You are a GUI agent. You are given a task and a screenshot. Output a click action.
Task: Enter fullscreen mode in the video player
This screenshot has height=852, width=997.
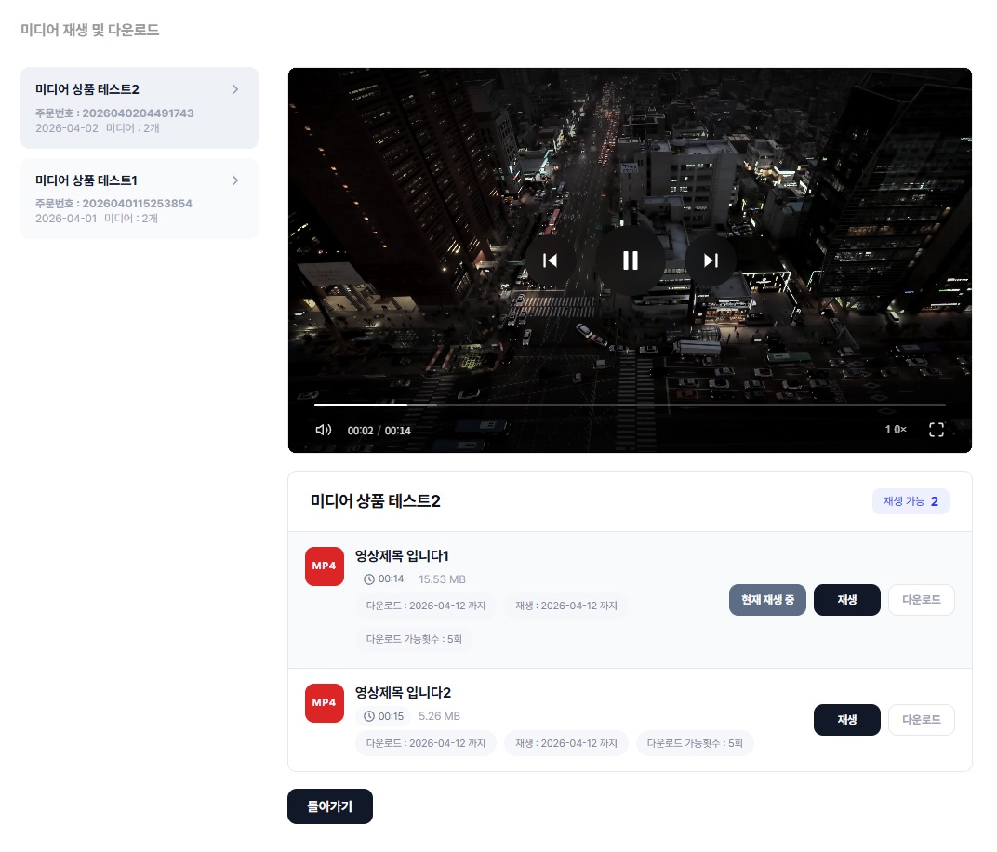click(937, 430)
